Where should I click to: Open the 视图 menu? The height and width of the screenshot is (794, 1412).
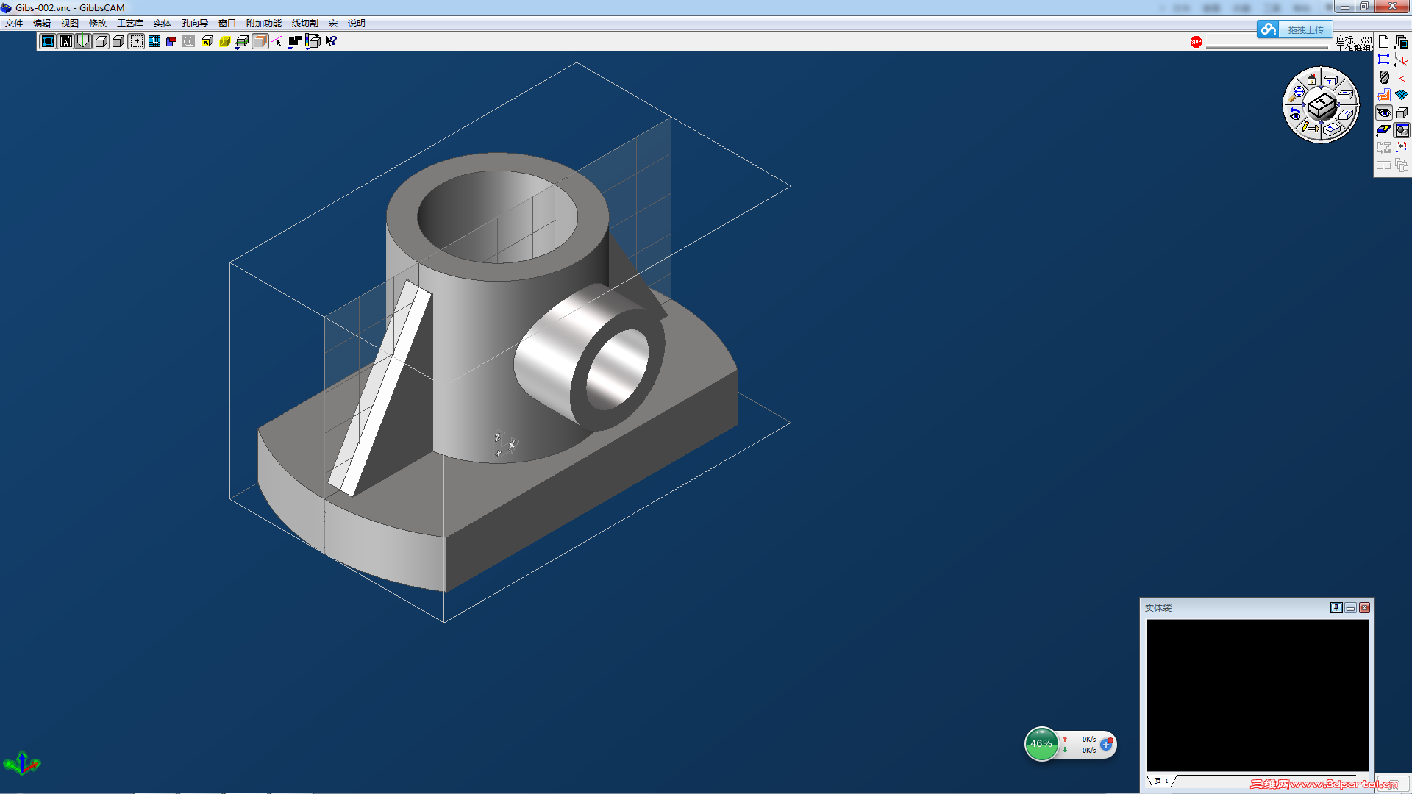[x=70, y=24]
